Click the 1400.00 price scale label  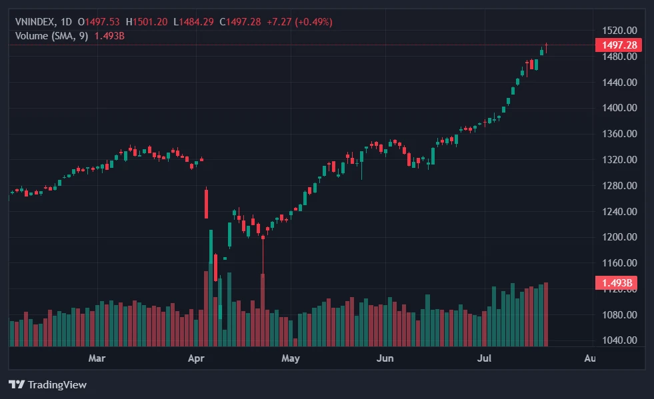[x=620, y=108]
